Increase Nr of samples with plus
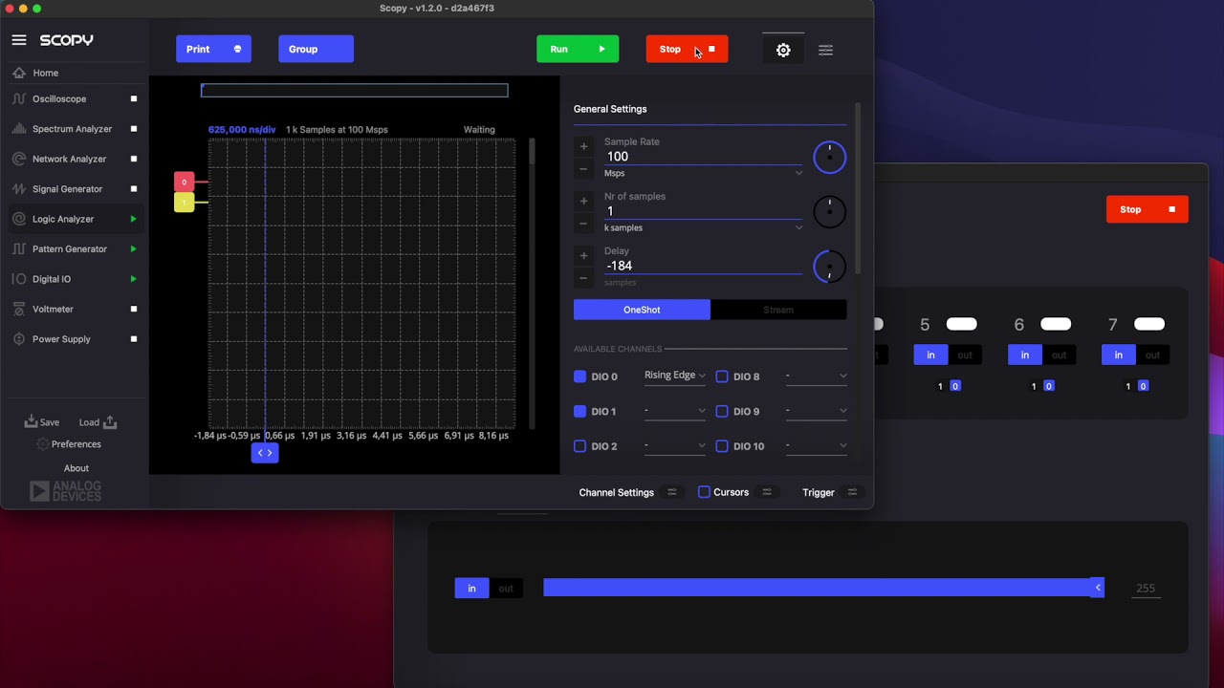1224x688 pixels. pyautogui.click(x=583, y=201)
